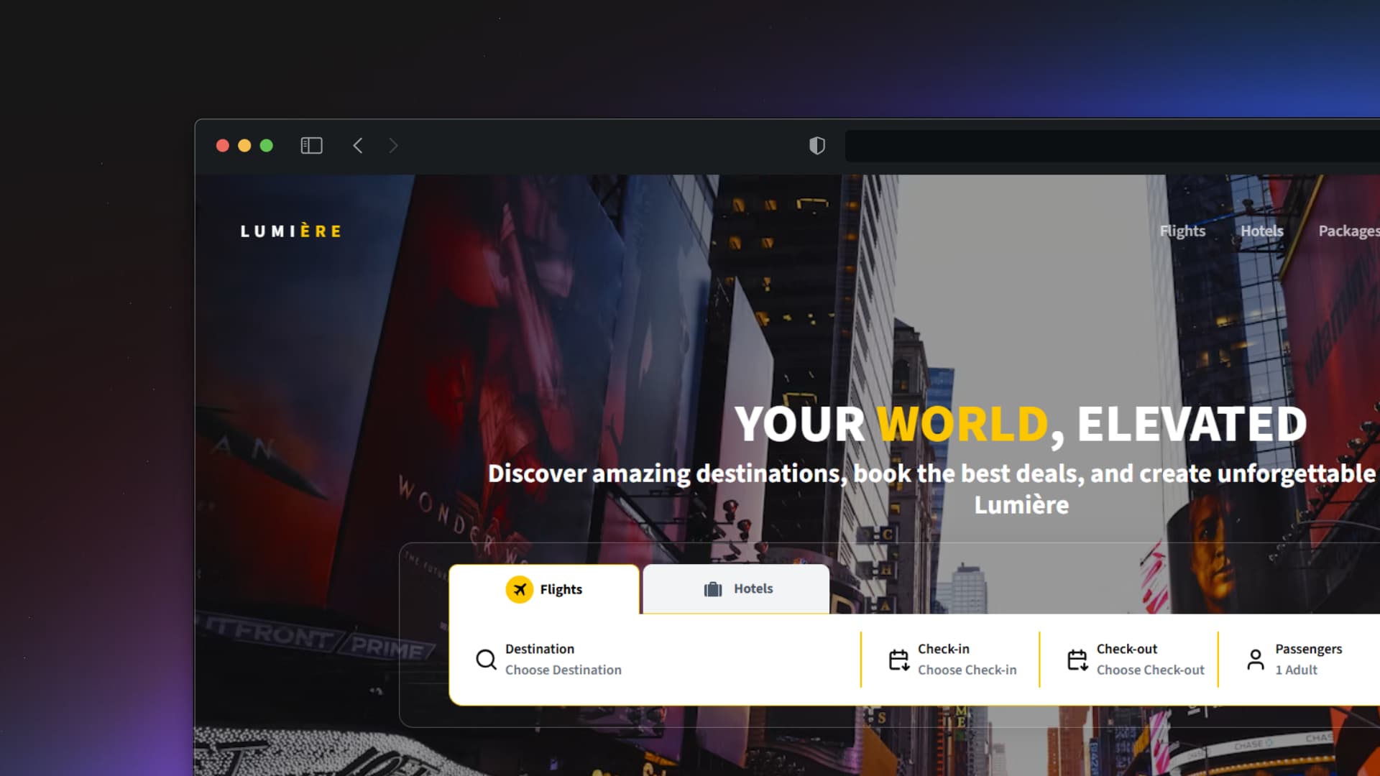Open the LUMIÈRE logo home link
This screenshot has width=1380, height=776.
pyautogui.click(x=291, y=231)
